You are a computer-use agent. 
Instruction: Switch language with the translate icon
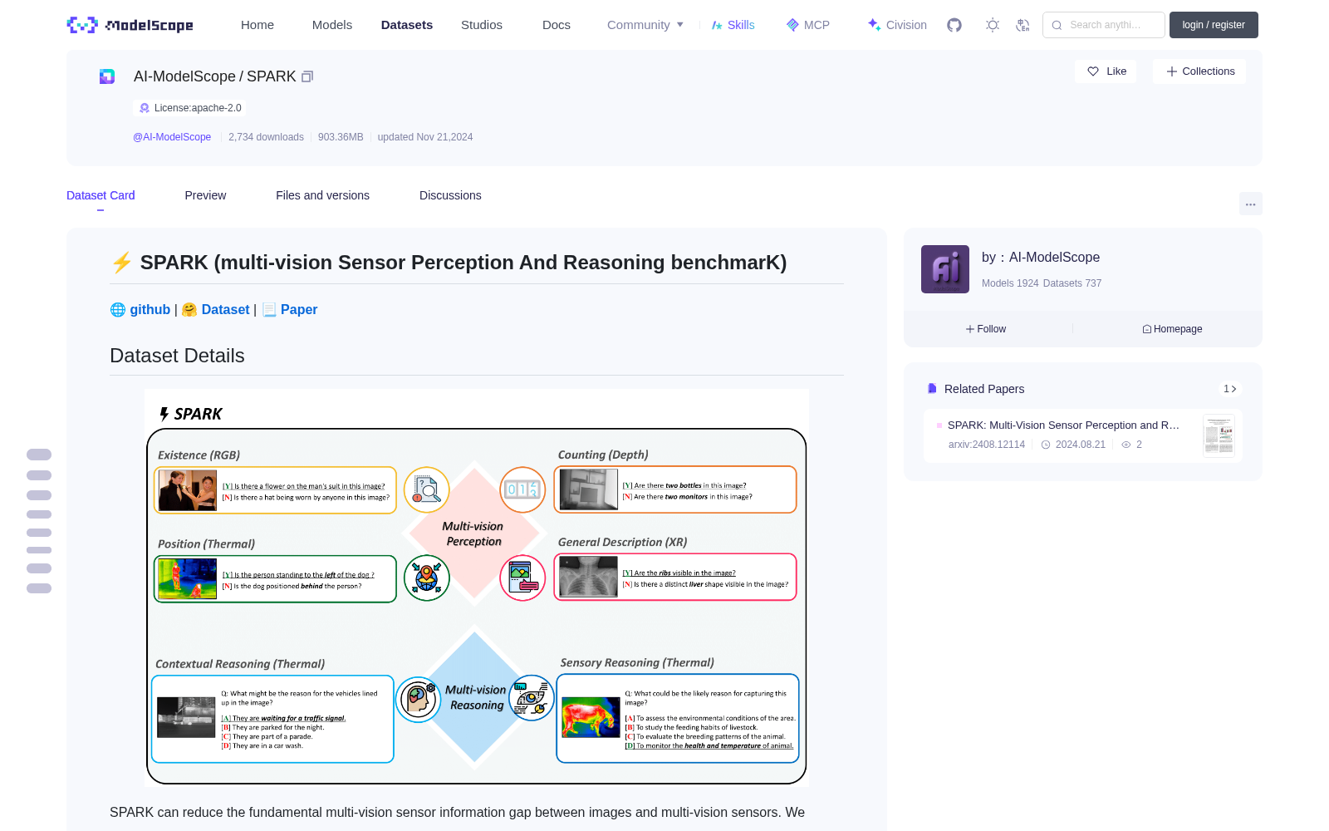(1022, 25)
